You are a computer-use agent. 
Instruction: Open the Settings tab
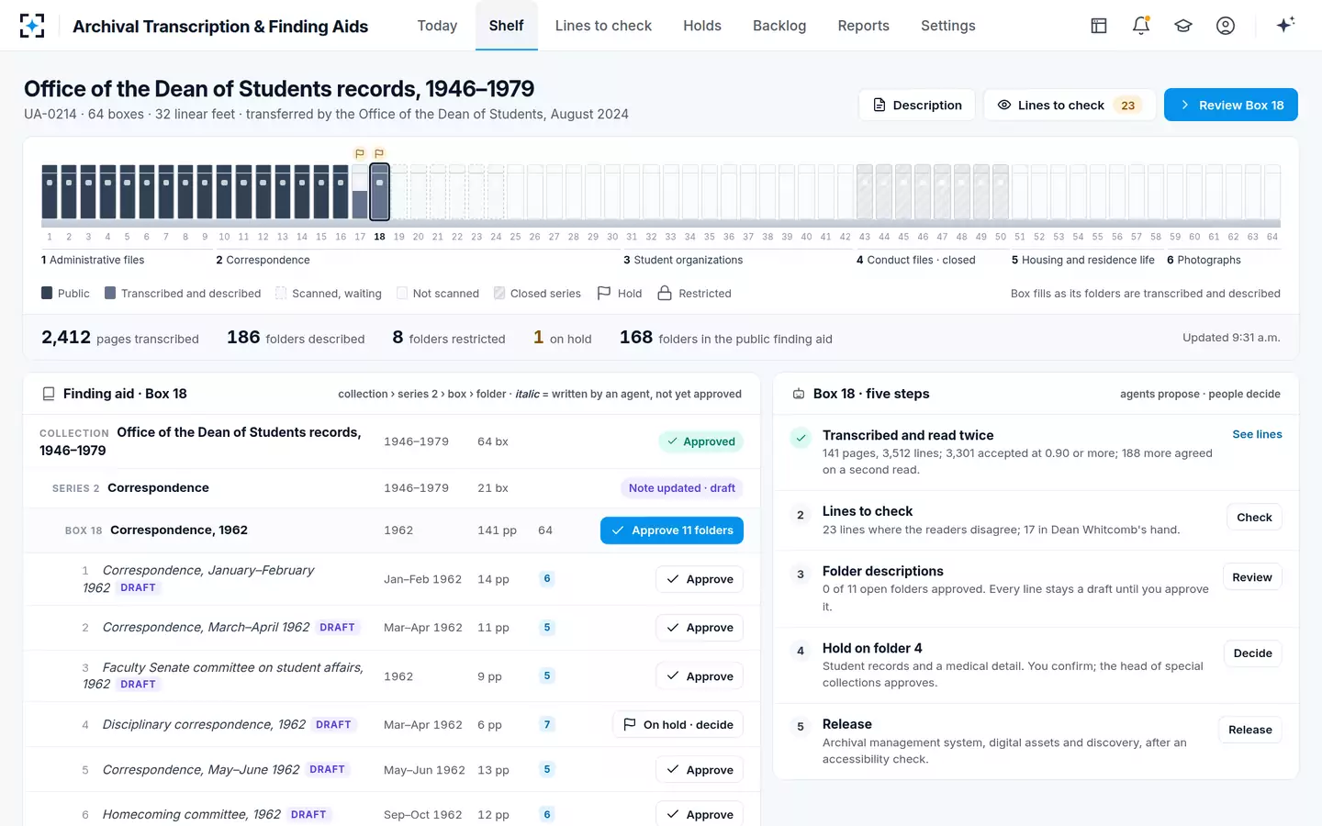(x=948, y=26)
